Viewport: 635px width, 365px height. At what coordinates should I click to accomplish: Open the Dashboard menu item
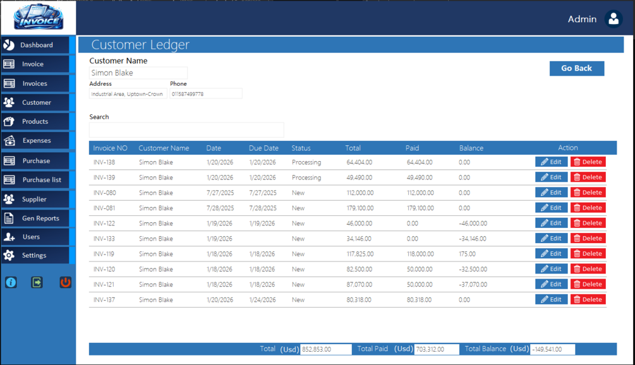coord(35,45)
